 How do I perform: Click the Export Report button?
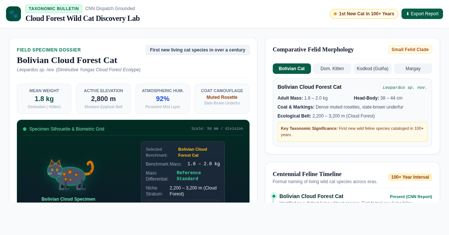coord(422,14)
